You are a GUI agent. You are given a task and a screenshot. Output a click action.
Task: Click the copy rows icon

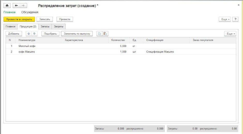pos(99,34)
